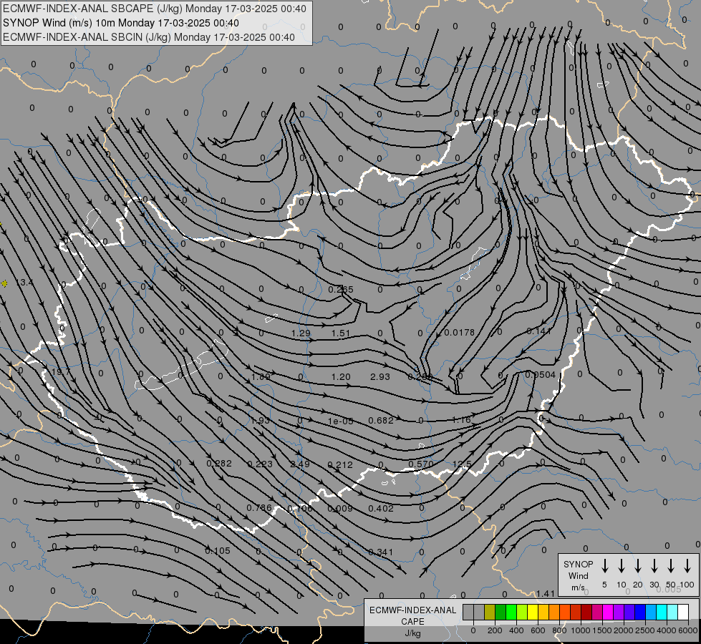Click the 0.0178 value on the map
The height and width of the screenshot is (644, 701).
(460, 333)
